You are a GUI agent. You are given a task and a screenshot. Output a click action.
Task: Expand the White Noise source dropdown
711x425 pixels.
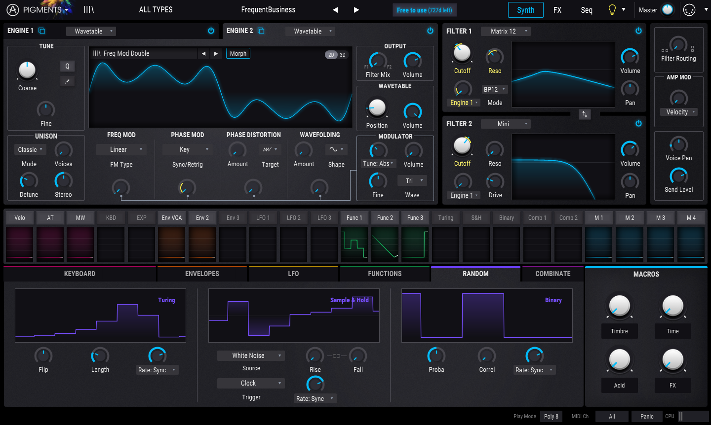(x=251, y=355)
